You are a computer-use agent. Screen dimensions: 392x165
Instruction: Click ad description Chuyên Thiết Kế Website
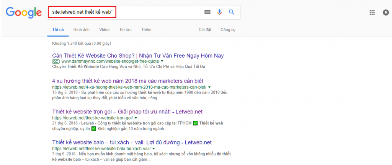129,66
